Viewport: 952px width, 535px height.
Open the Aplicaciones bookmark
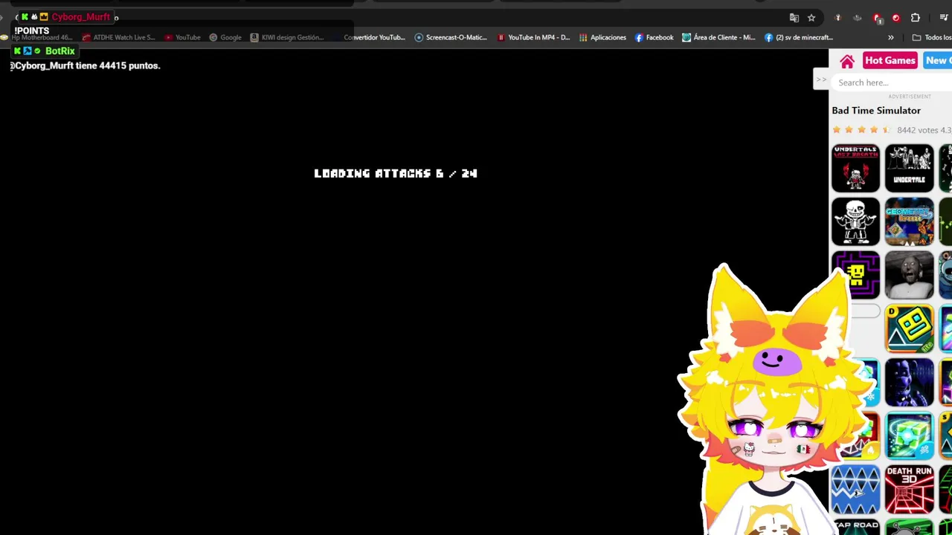click(x=602, y=37)
